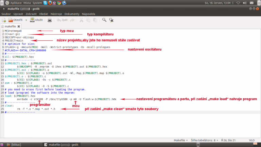Toggle the VLO insert mode indicator
The image size is (261, 147).
[252, 140]
